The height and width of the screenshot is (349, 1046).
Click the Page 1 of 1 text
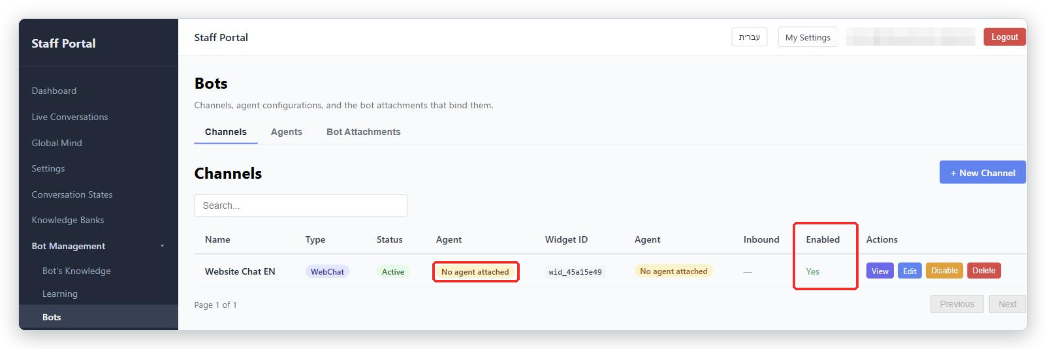[x=215, y=305]
